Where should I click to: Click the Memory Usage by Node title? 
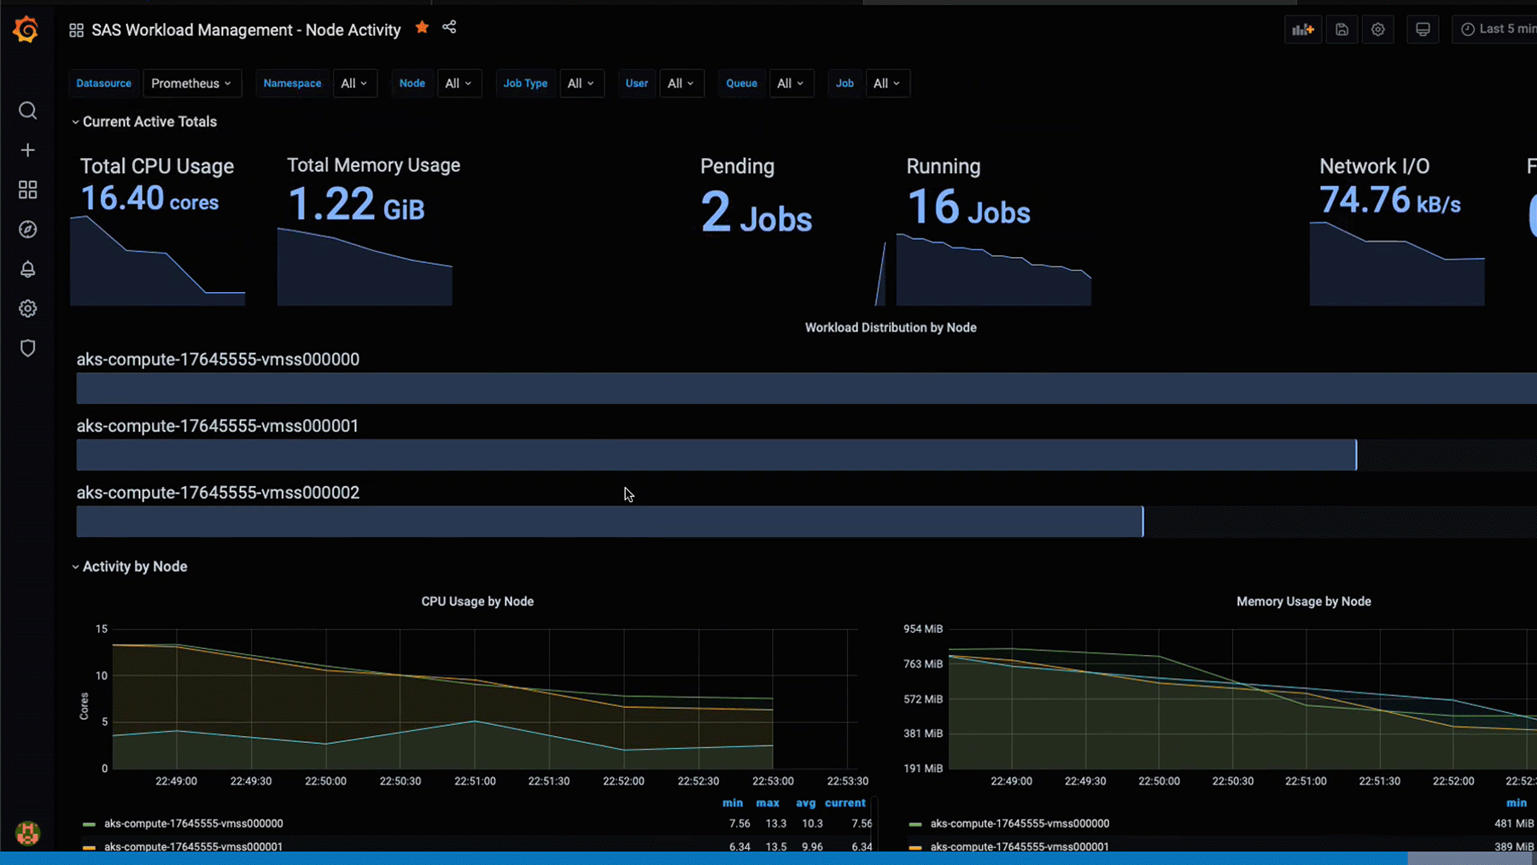(x=1304, y=601)
